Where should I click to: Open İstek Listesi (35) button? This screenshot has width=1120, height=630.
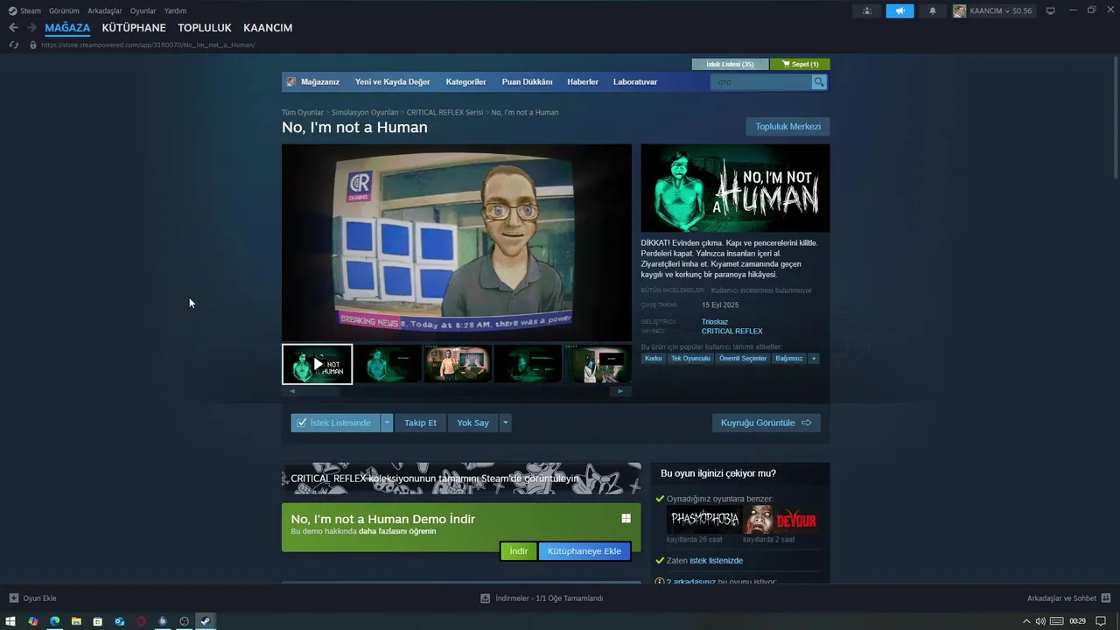click(730, 64)
